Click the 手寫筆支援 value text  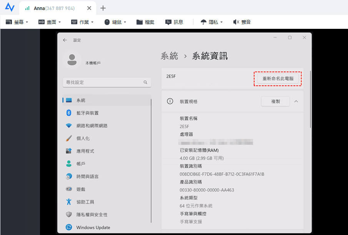[191, 222]
